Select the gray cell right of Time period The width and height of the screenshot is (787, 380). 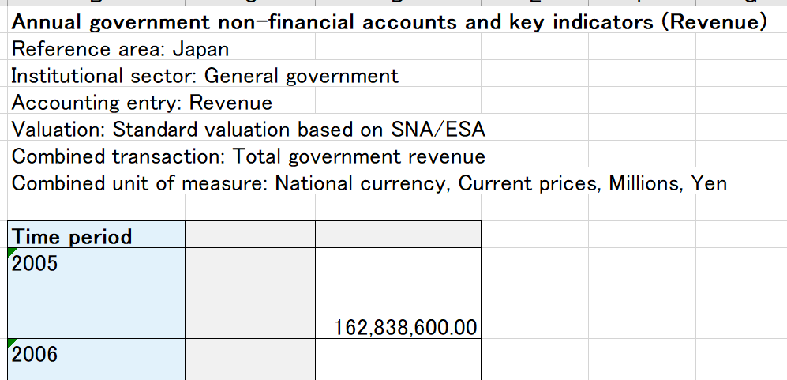[249, 235]
